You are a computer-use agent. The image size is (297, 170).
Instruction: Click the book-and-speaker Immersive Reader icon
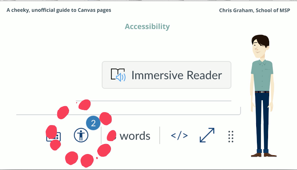tap(118, 75)
